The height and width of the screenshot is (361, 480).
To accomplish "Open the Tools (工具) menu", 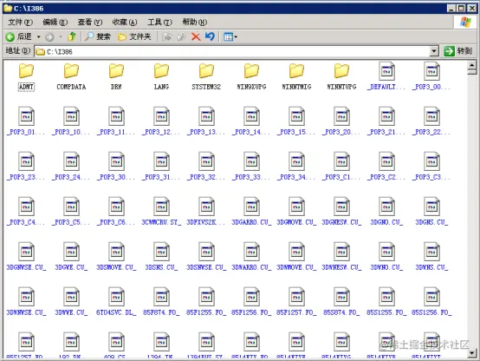I will pyautogui.click(x=159, y=22).
